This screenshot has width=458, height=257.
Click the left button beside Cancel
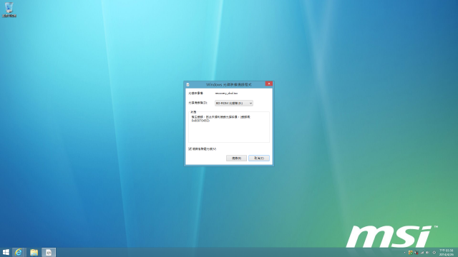(x=236, y=158)
